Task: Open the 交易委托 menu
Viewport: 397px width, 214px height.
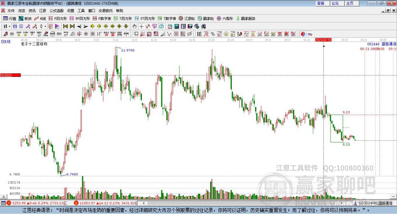Action: 105,10
